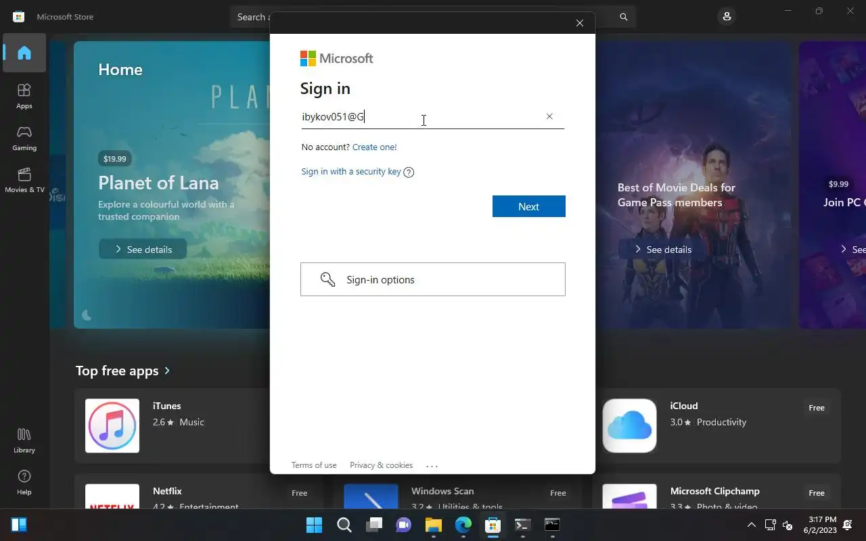Click the Free button for Windows Scan
Viewport: 866px width, 541px height.
(558, 493)
